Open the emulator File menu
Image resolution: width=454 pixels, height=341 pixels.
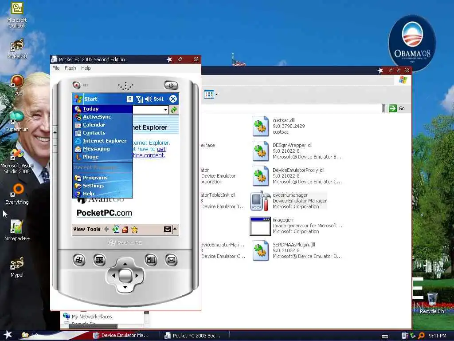[56, 68]
